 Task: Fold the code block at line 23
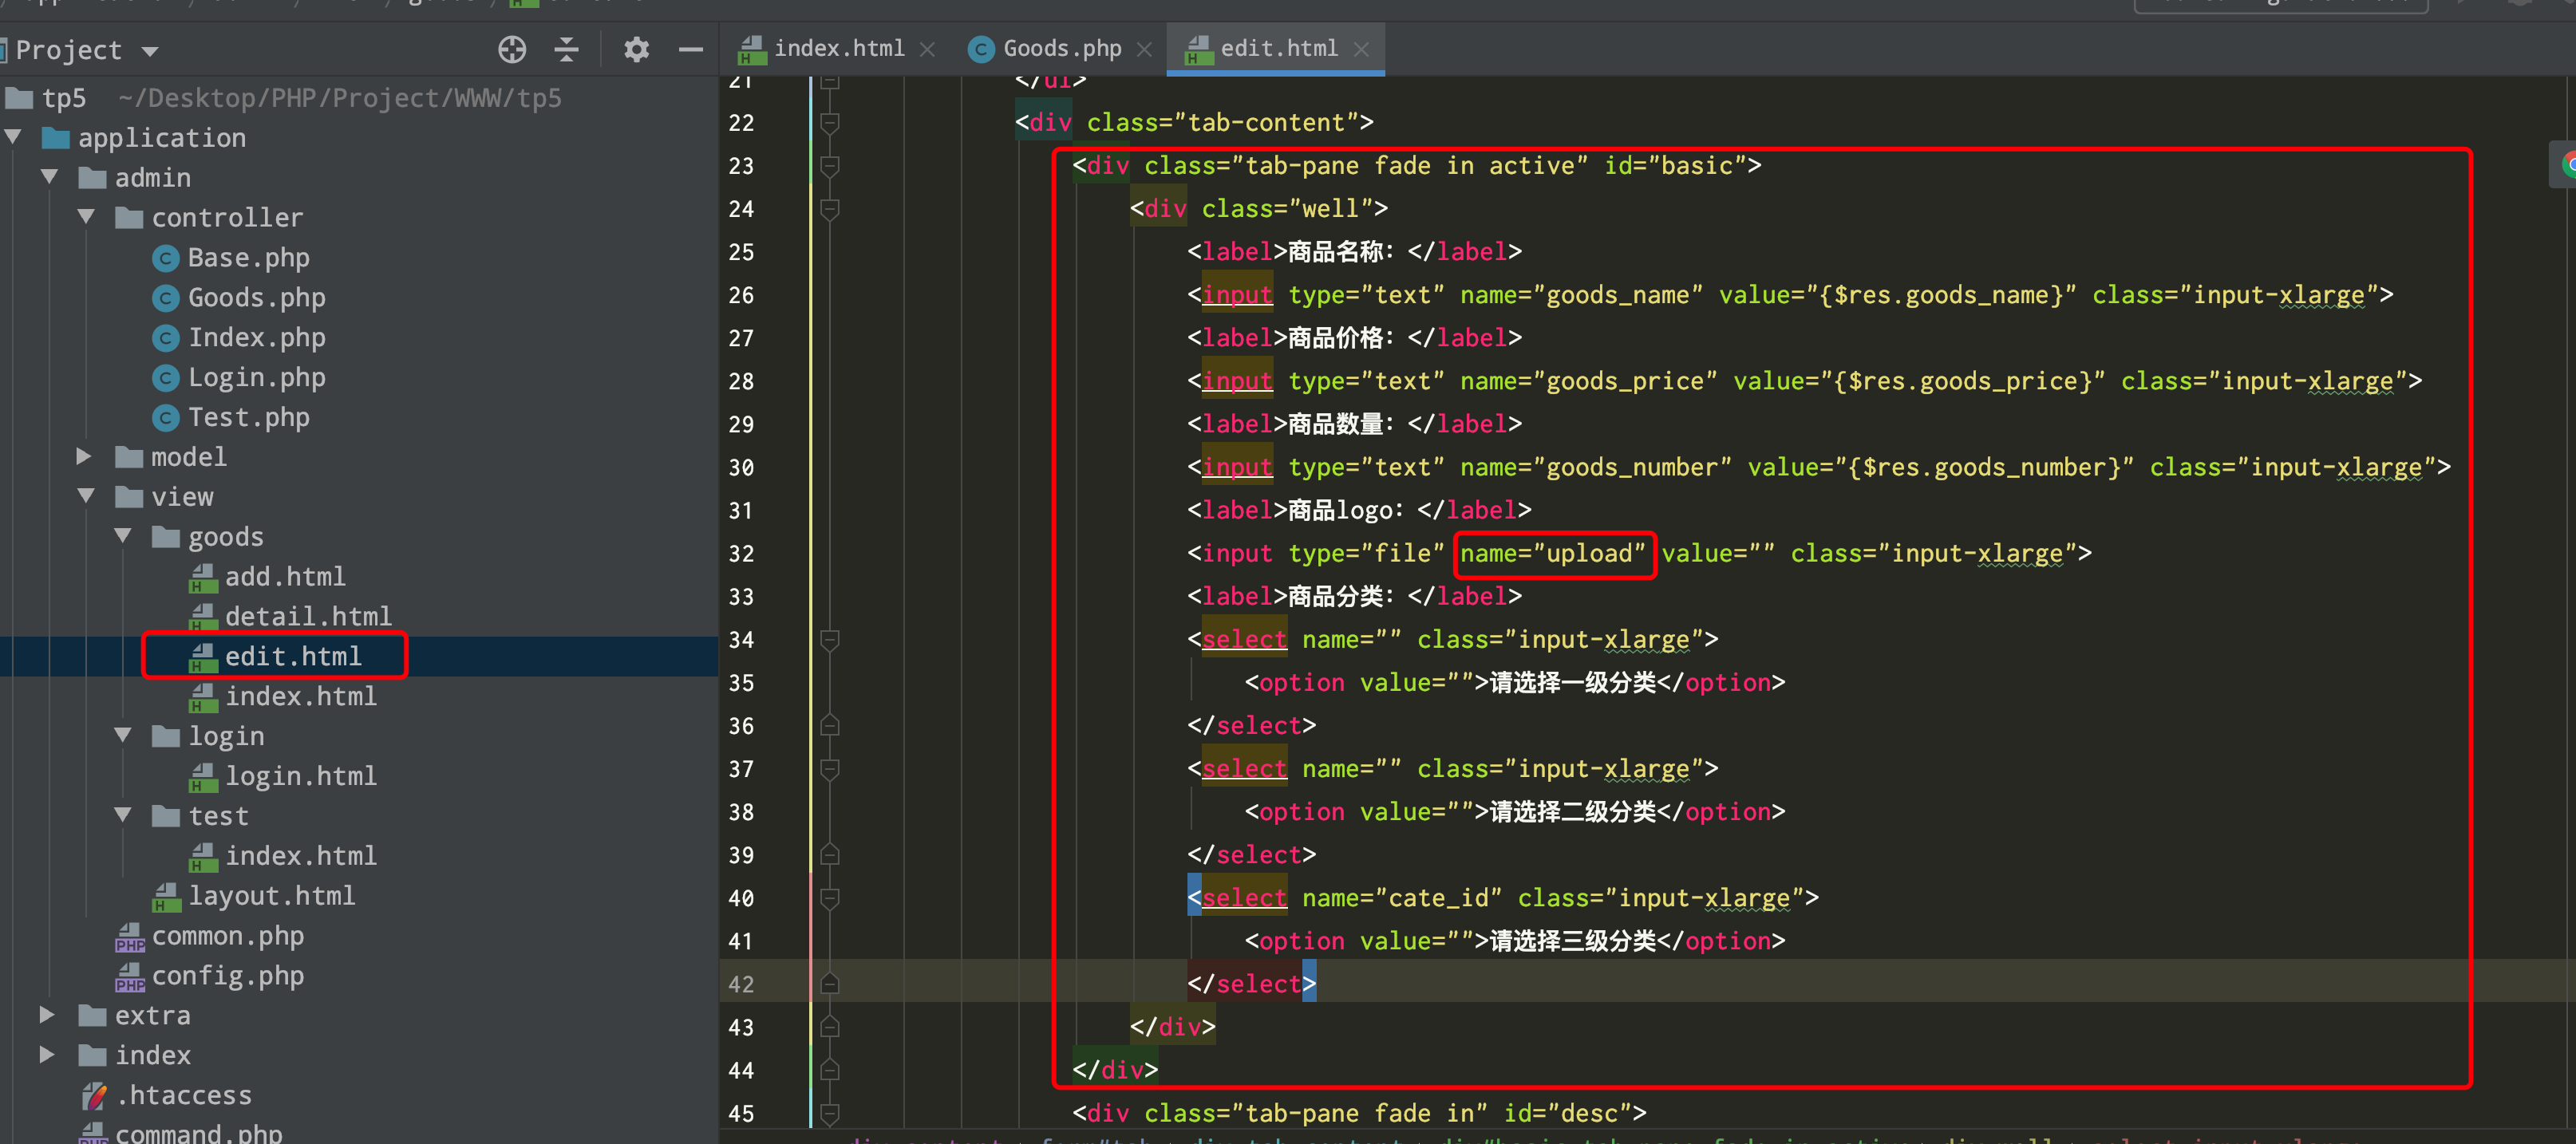coord(829,166)
